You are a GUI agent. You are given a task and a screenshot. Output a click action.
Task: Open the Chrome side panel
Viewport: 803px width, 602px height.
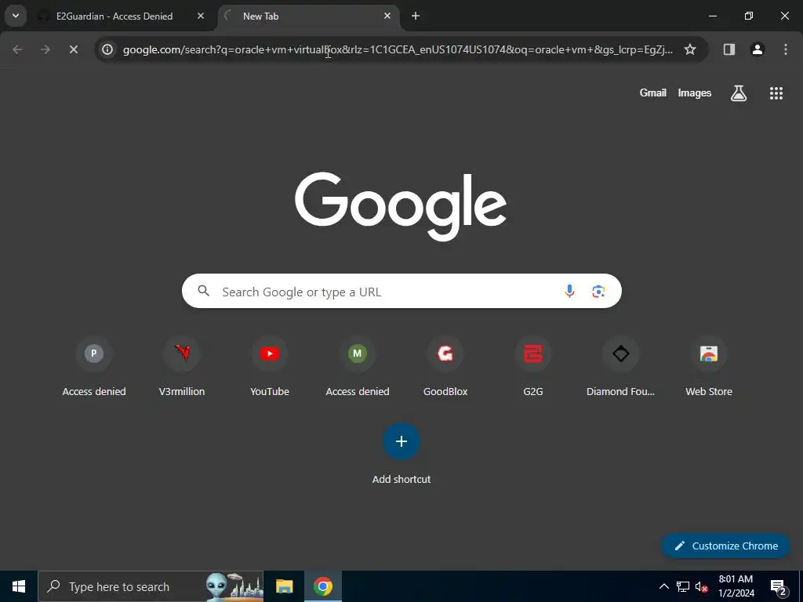pos(729,49)
